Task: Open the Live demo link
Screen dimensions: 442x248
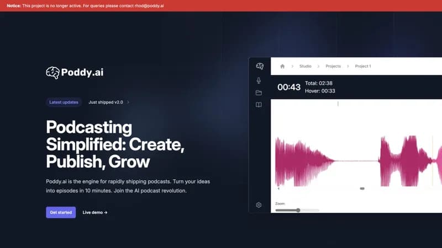Action: pyautogui.click(x=95, y=212)
